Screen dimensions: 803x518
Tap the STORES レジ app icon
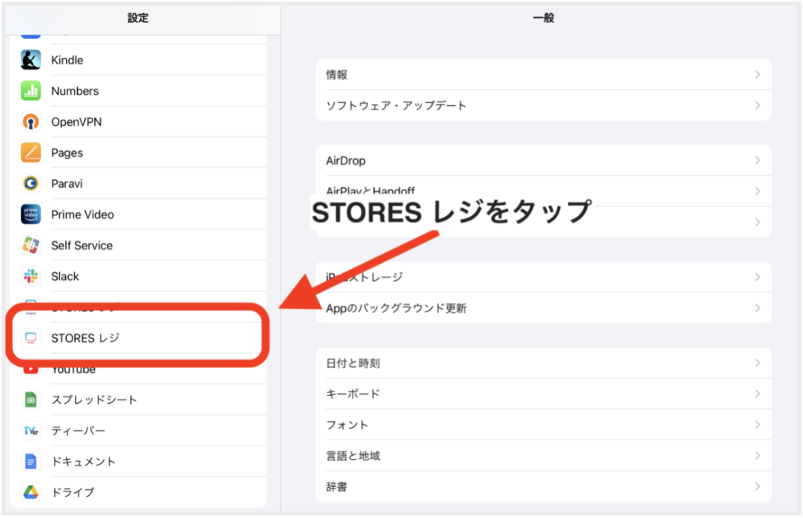(30, 338)
